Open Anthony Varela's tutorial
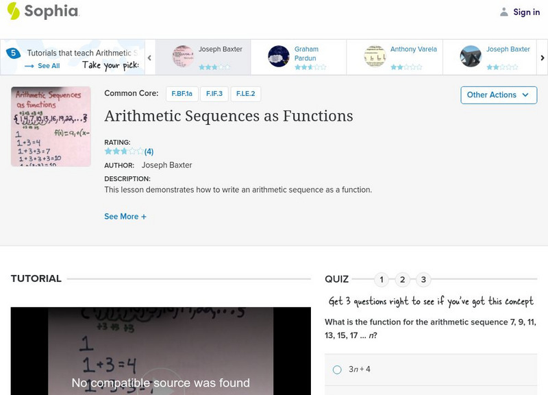Viewport: 548px width, 395px height. pyautogui.click(x=395, y=57)
